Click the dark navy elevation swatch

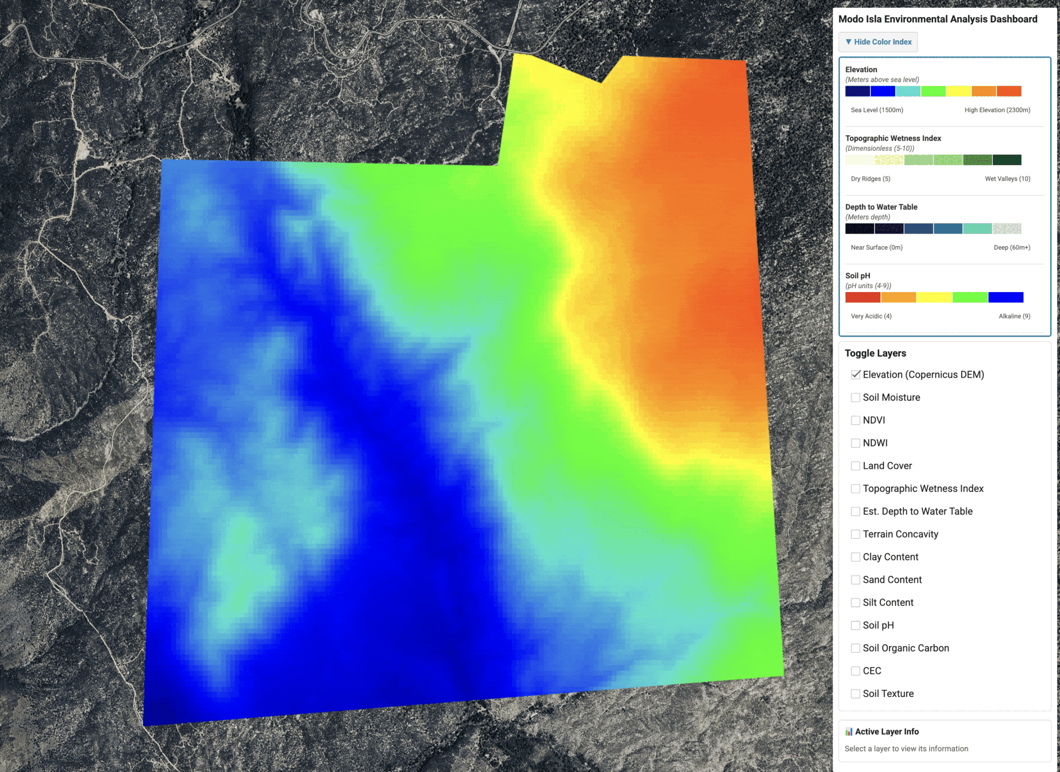coord(857,91)
